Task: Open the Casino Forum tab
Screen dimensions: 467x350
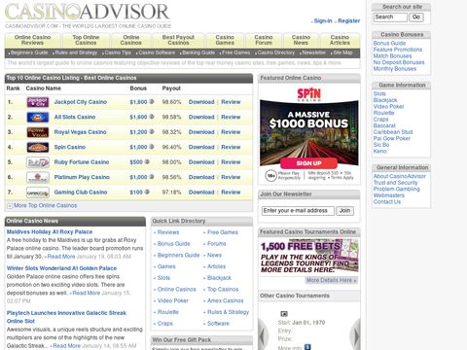Action: pyautogui.click(x=264, y=40)
